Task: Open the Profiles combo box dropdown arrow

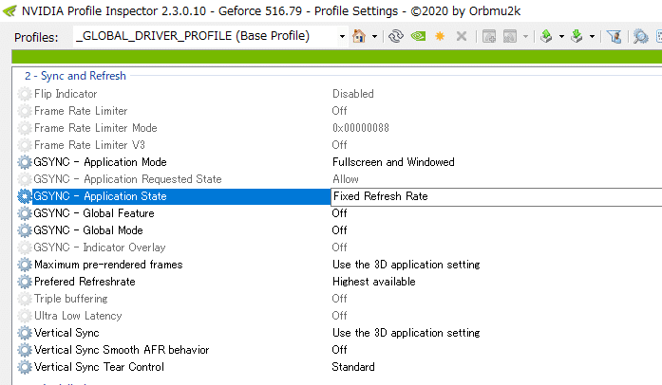Action: (x=342, y=37)
